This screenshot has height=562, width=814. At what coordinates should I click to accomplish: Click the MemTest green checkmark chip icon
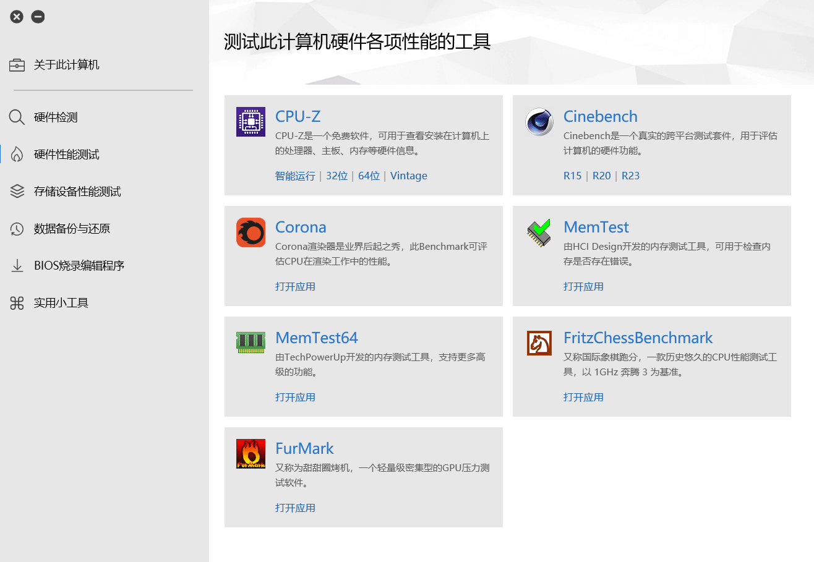pos(539,232)
